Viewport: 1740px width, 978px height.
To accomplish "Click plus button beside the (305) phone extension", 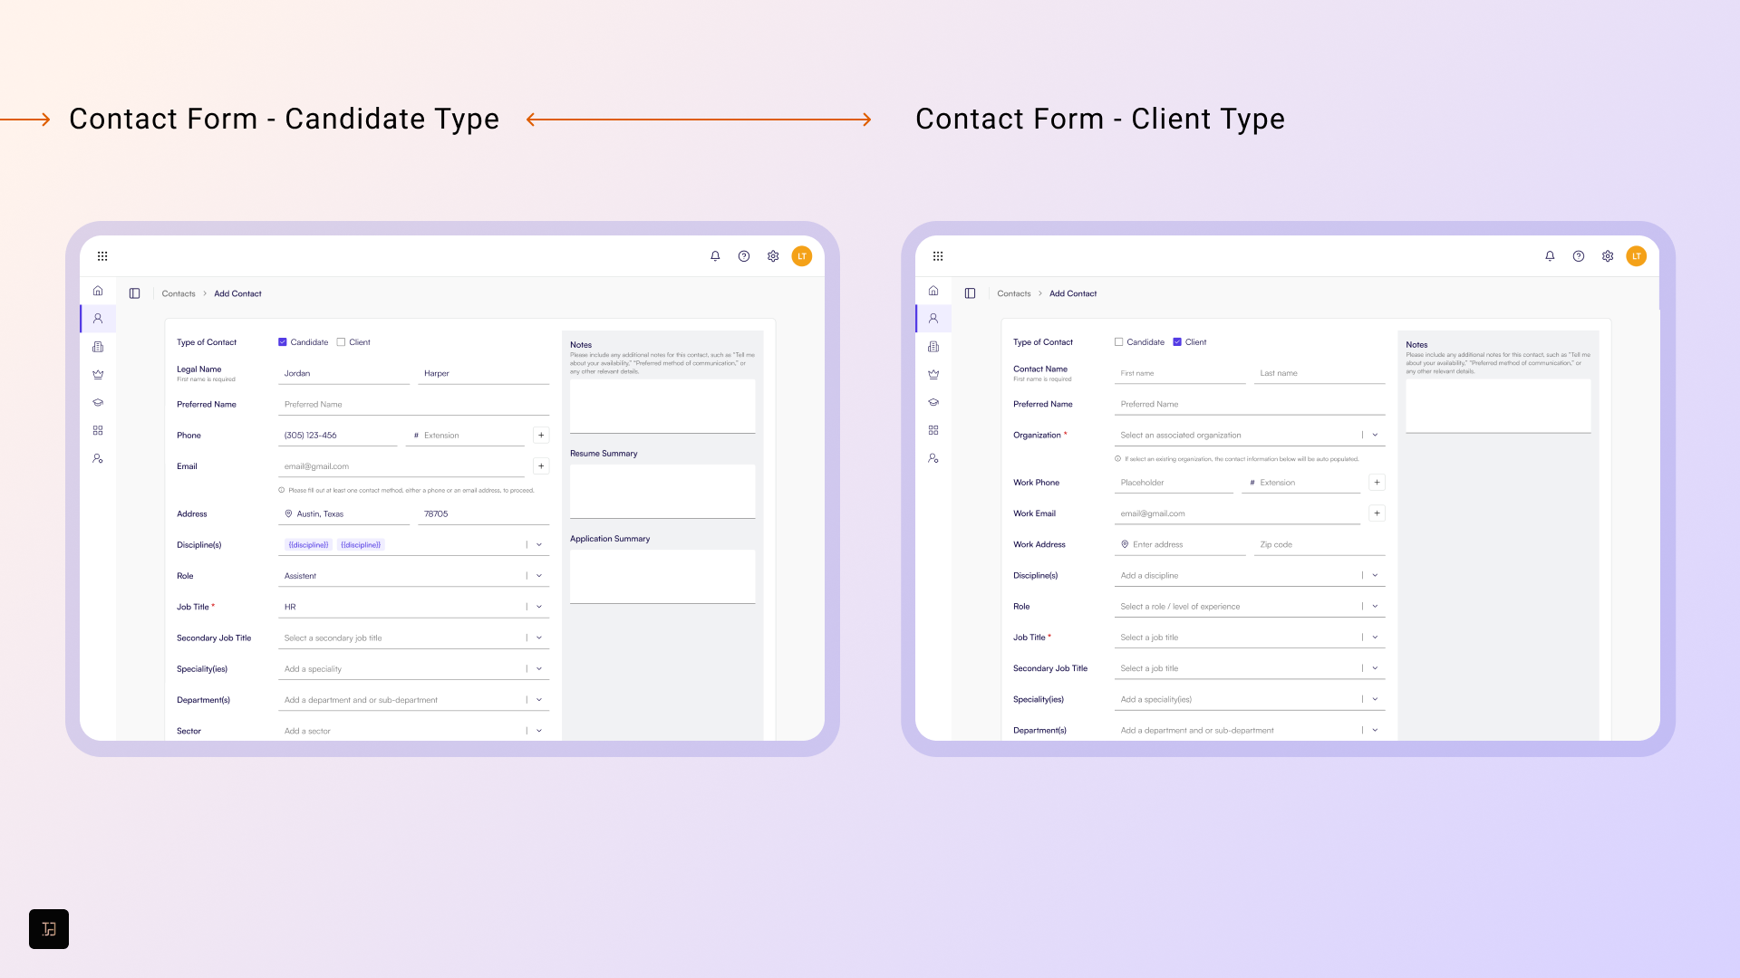I will tap(541, 436).
